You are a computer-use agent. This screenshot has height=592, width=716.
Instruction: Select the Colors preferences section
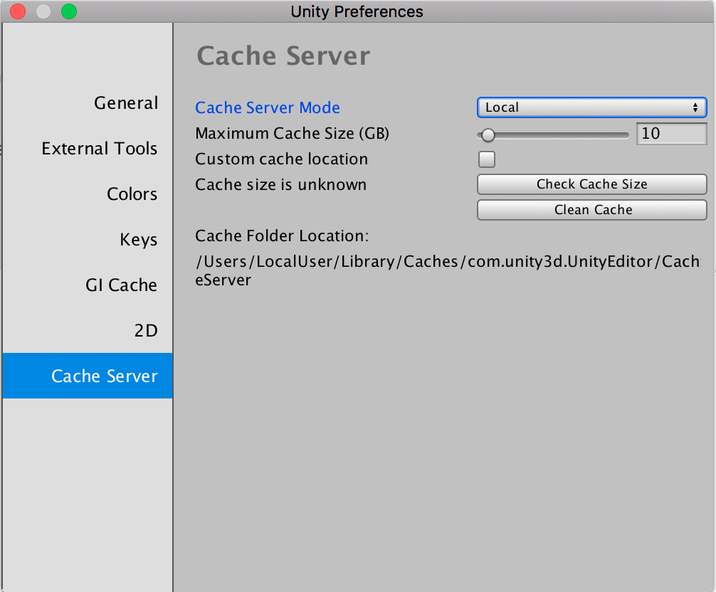(132, 194)
